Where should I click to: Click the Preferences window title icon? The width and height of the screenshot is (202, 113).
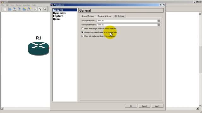[x=52, y=5]
